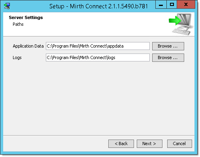The height and width of the screenshot is (157, 200).
Task: Cancel the Mirth Connect setup
Action: [179, 144]
